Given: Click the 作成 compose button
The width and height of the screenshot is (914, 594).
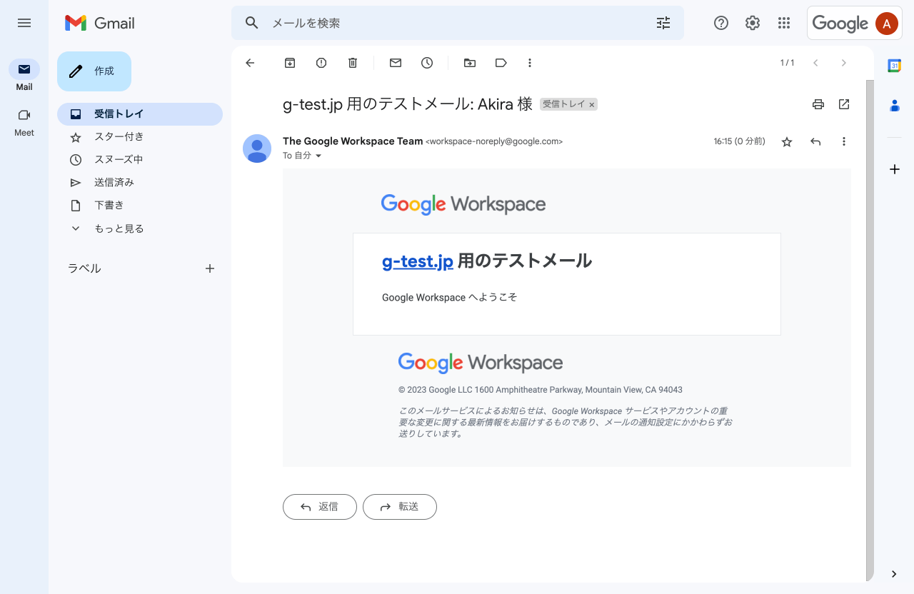Looking at the screenshot, I should click(94, 71).
